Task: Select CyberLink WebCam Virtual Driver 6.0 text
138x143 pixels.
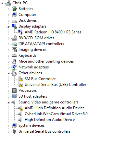Action: click(56, 114)
